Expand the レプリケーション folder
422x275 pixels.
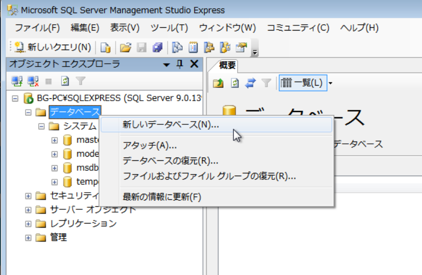click(28, 224)
